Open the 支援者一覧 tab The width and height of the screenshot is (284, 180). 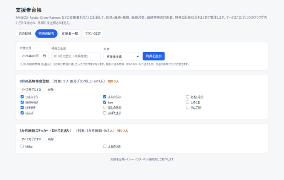70,34
